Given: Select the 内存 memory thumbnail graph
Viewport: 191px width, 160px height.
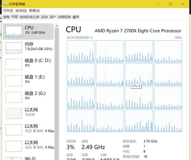Looking at the screenshot, I should pos(14,48).
